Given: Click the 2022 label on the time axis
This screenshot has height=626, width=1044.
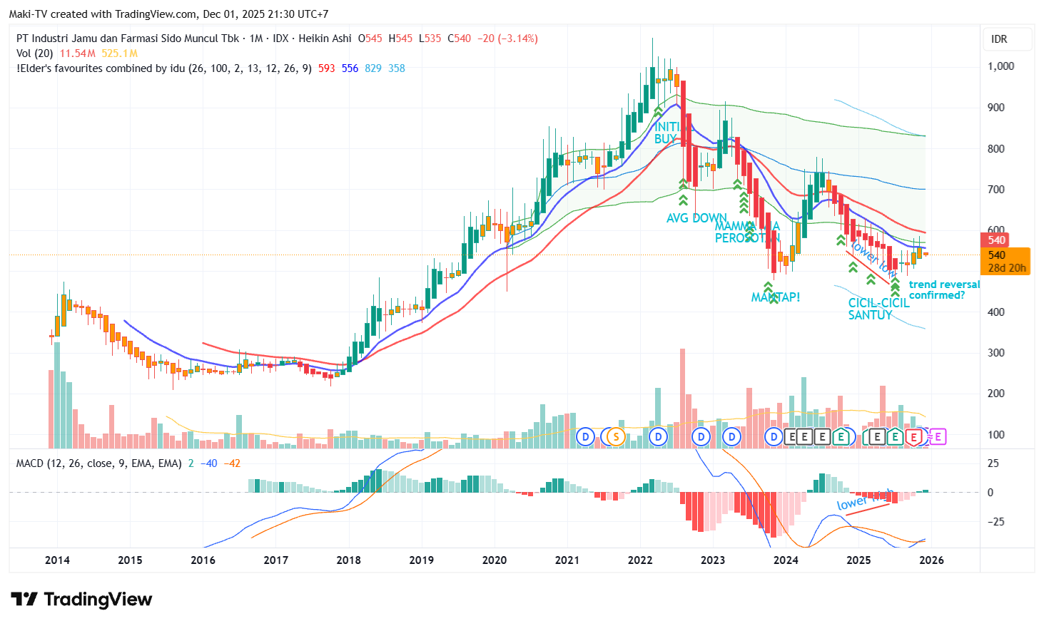Looking at the screenshot, I should (640, 560).
